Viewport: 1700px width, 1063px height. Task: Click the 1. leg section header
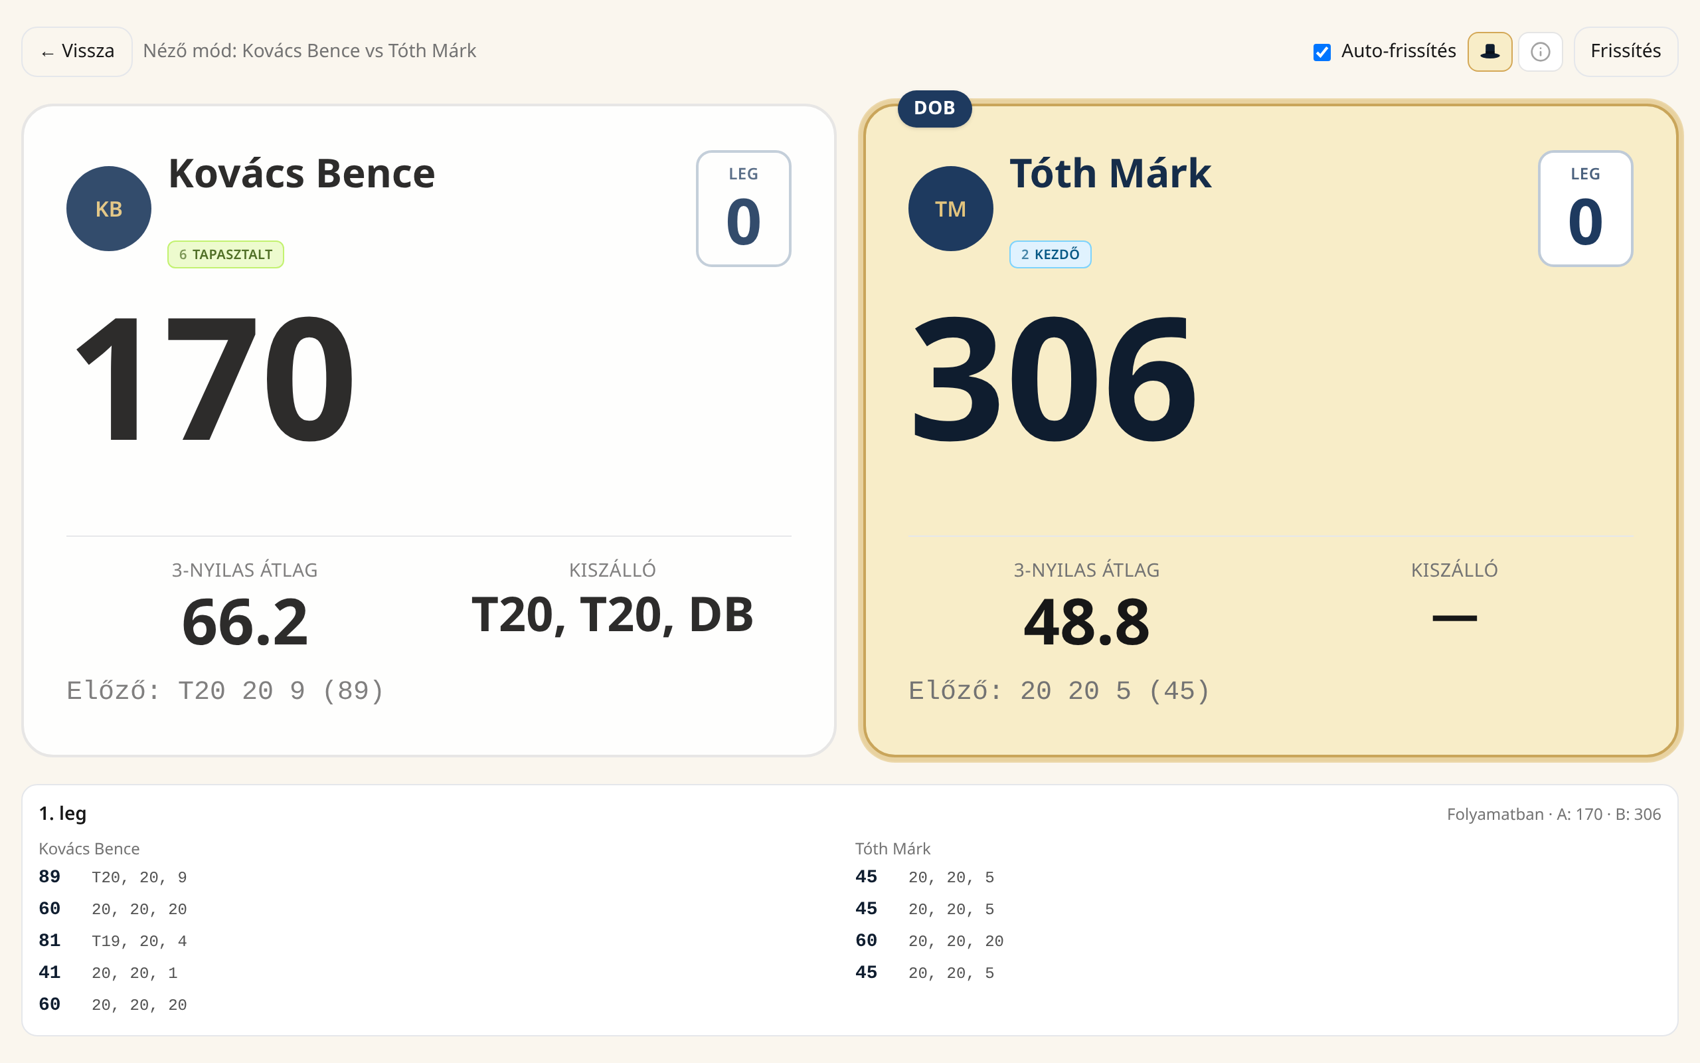62,813
